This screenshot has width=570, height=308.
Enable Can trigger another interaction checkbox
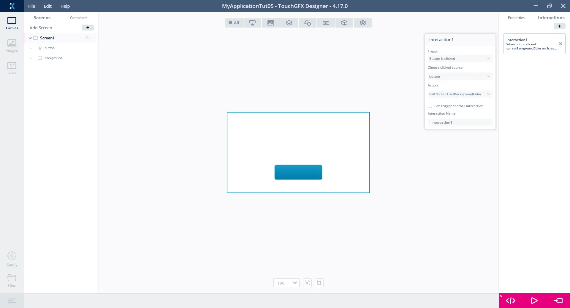click(430, 106)
